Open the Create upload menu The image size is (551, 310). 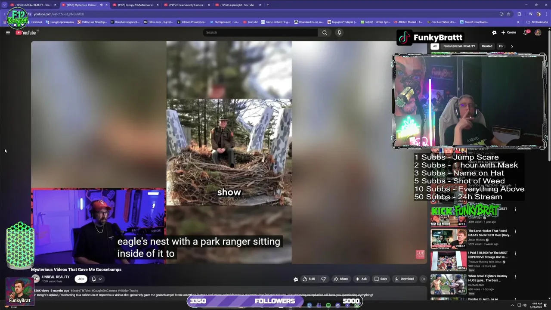[x=509, y=32]
